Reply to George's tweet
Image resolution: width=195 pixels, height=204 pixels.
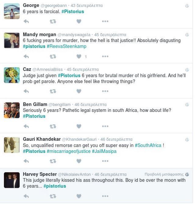point(26,21)
